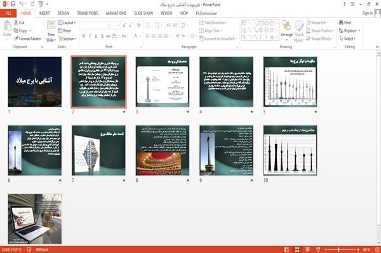Screen dimensions: 381x253
Task: Switch to Normal view in status bar
Action: click(287, 250)
